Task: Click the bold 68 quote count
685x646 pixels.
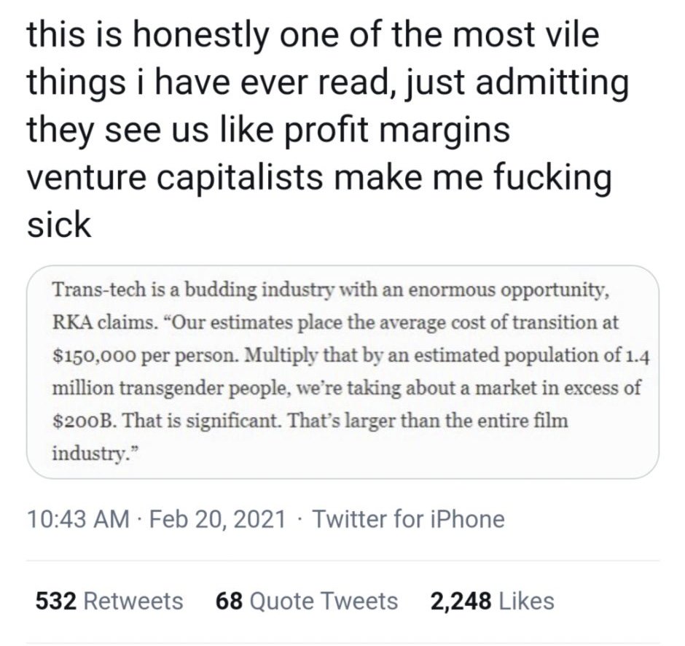Action: [229, 601]
